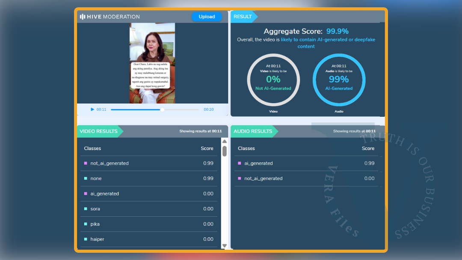Viewport: 462px width, 260px height.
Task: Click video list scroll up arrow
Action: 225,141
